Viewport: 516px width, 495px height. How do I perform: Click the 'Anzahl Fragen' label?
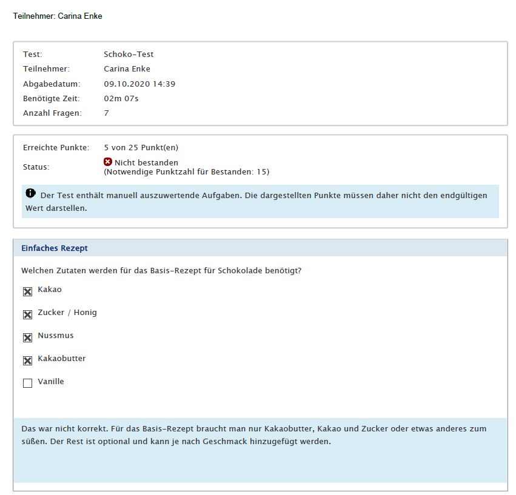(x=52, y=113)
